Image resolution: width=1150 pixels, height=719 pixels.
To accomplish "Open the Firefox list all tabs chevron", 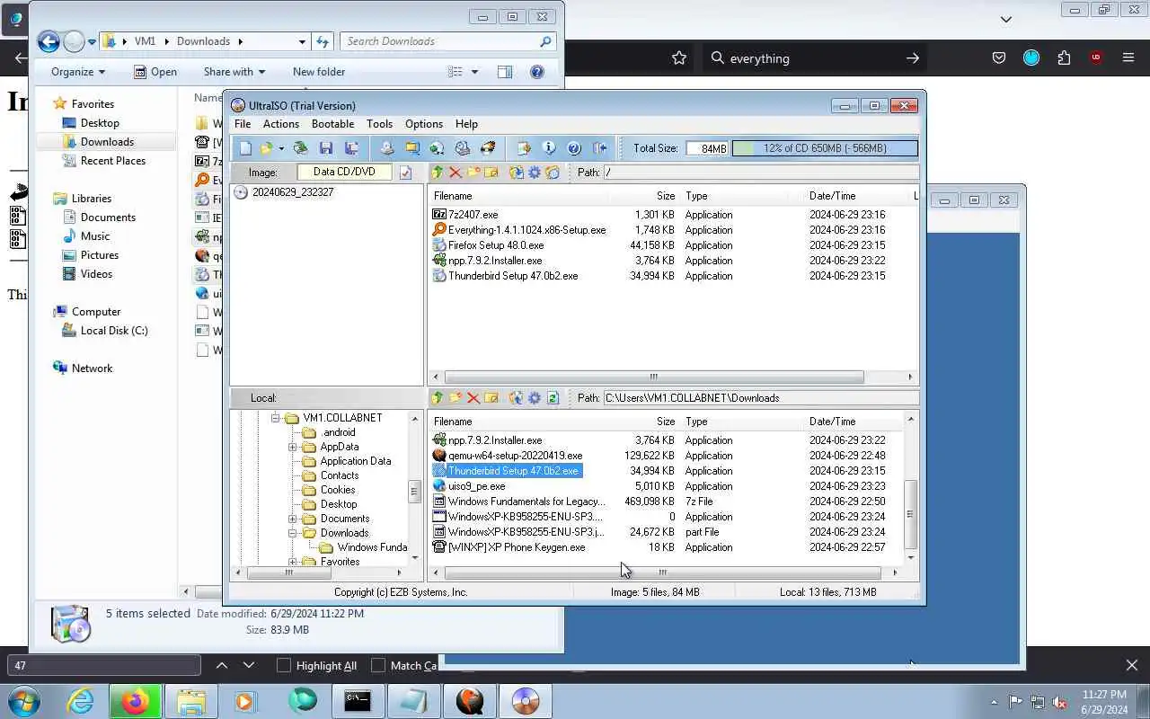I will click(x=1006, y=19).
